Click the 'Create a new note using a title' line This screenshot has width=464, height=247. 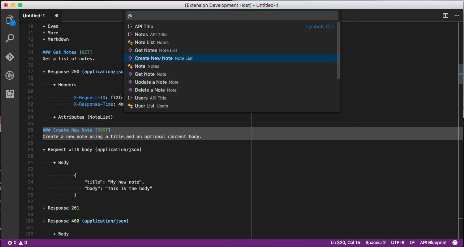click(x=122, y=137)
